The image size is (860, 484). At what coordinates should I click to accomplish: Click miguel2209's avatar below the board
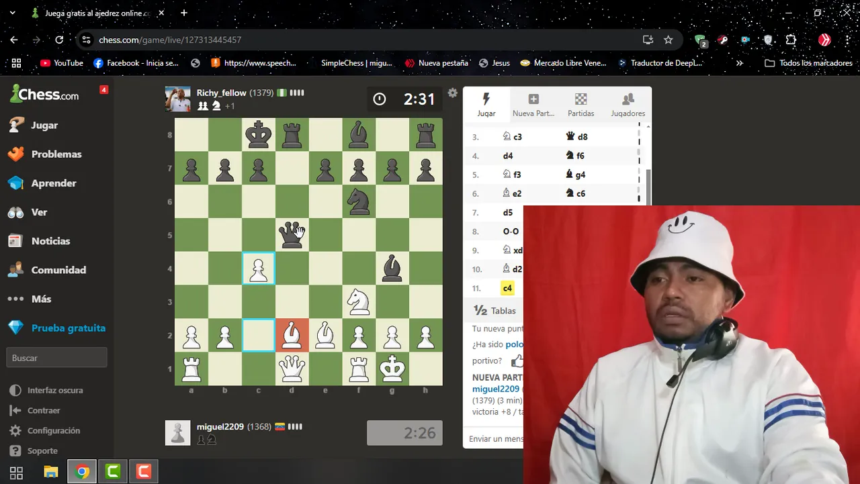coord(178,433)
